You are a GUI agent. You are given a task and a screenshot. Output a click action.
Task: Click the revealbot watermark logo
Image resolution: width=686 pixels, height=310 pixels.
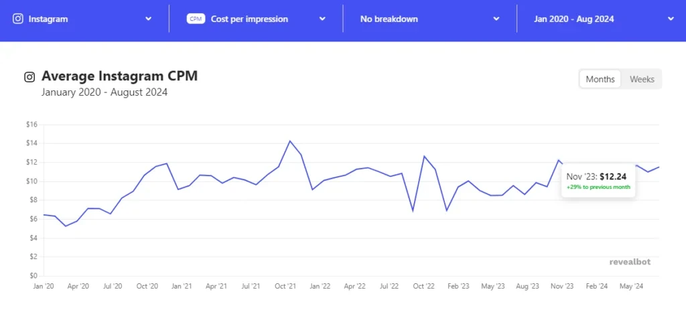tap(630, 262)
